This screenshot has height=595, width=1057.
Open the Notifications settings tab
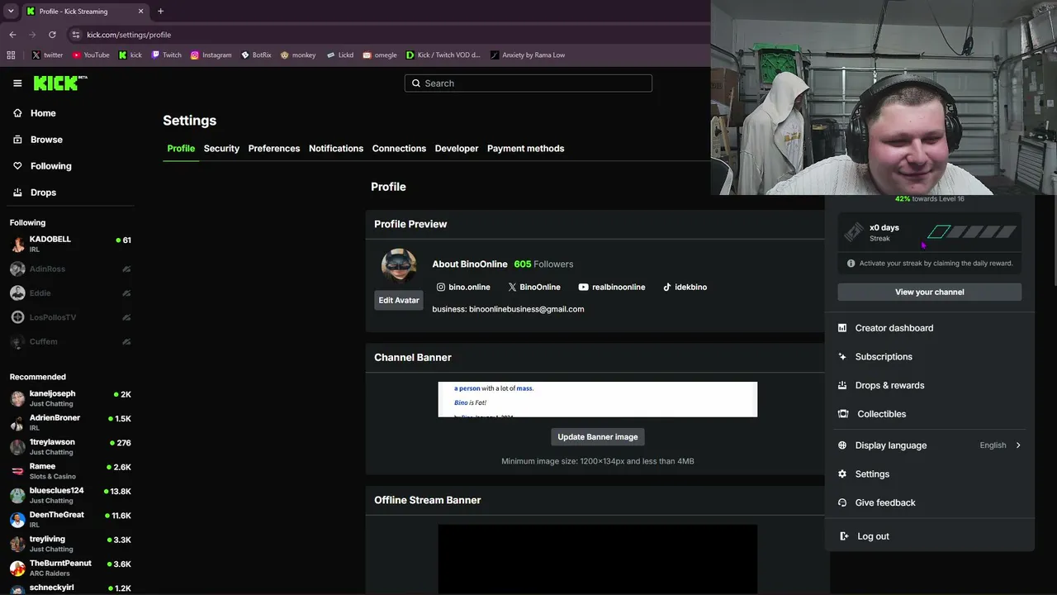(x=336, y=149)
